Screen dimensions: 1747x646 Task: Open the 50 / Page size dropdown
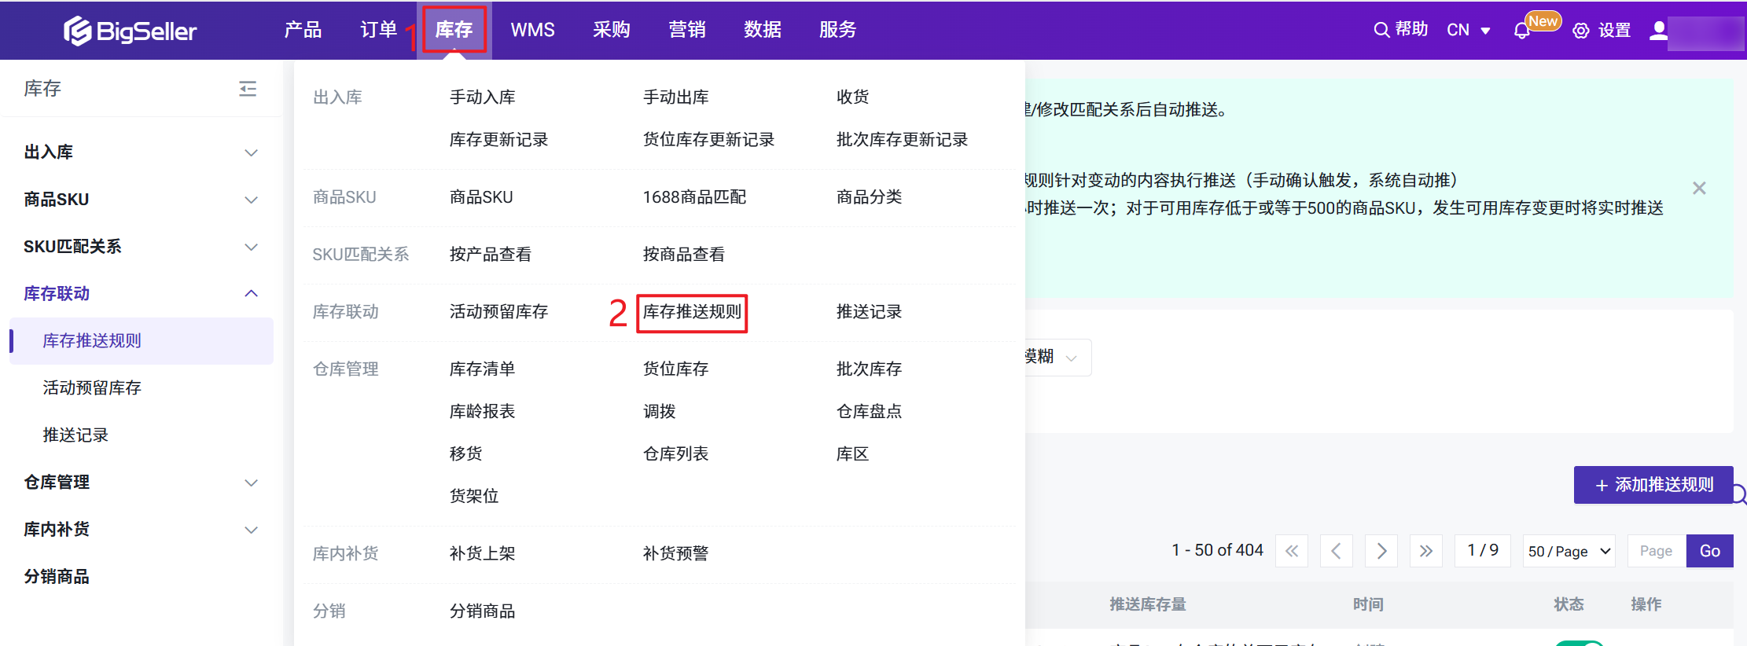1569,551
